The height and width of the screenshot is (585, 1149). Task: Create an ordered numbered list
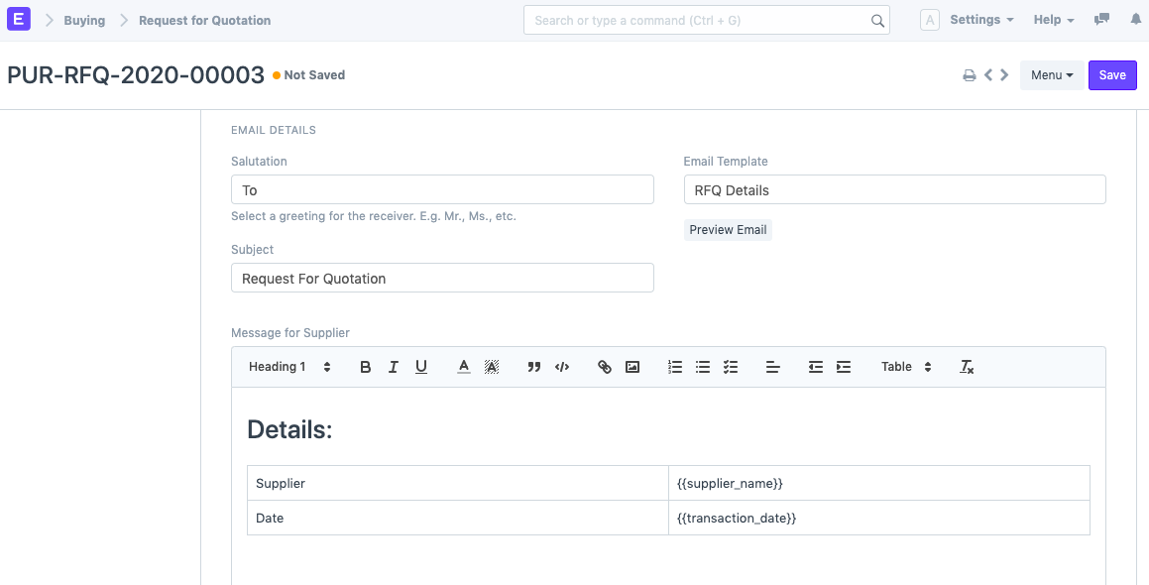coord(675,367)
